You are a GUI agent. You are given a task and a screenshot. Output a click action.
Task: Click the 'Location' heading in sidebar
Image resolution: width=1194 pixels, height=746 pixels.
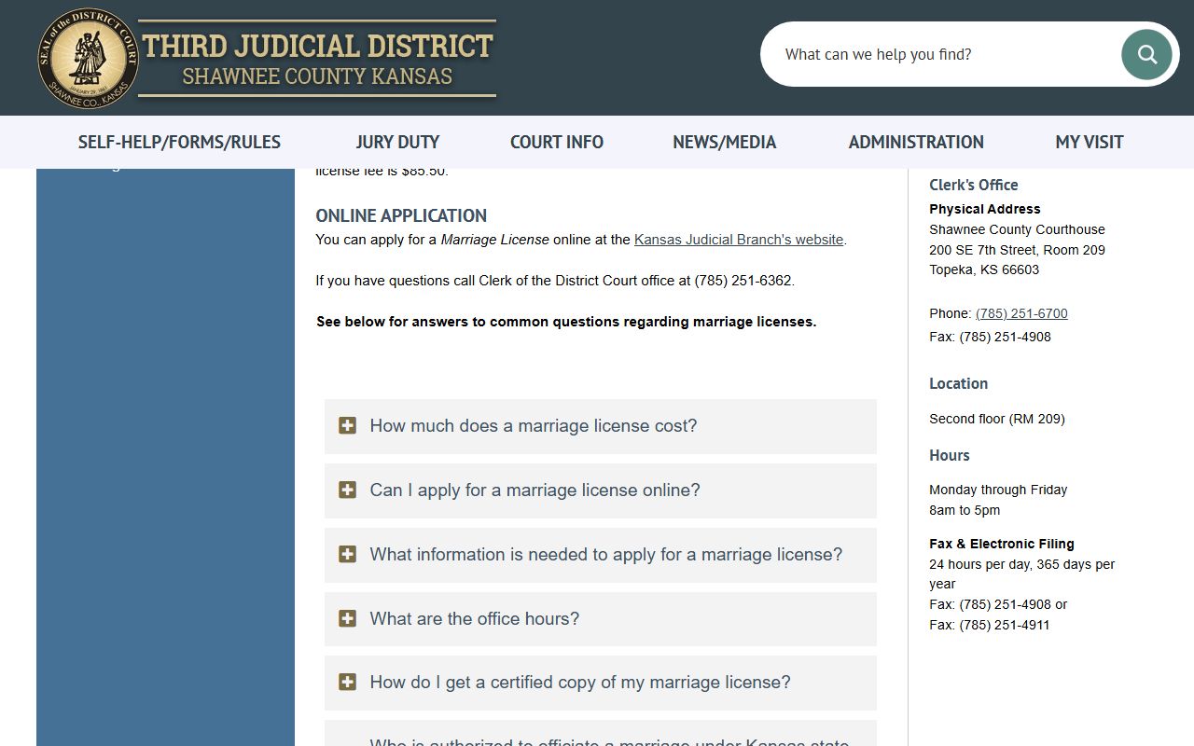958,383
